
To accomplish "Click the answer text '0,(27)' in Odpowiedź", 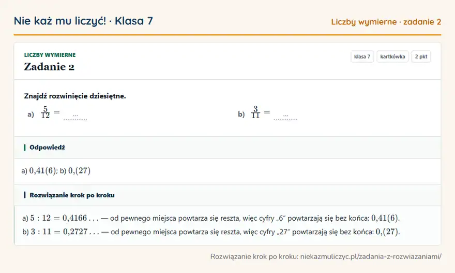I will tap(79, 170).
